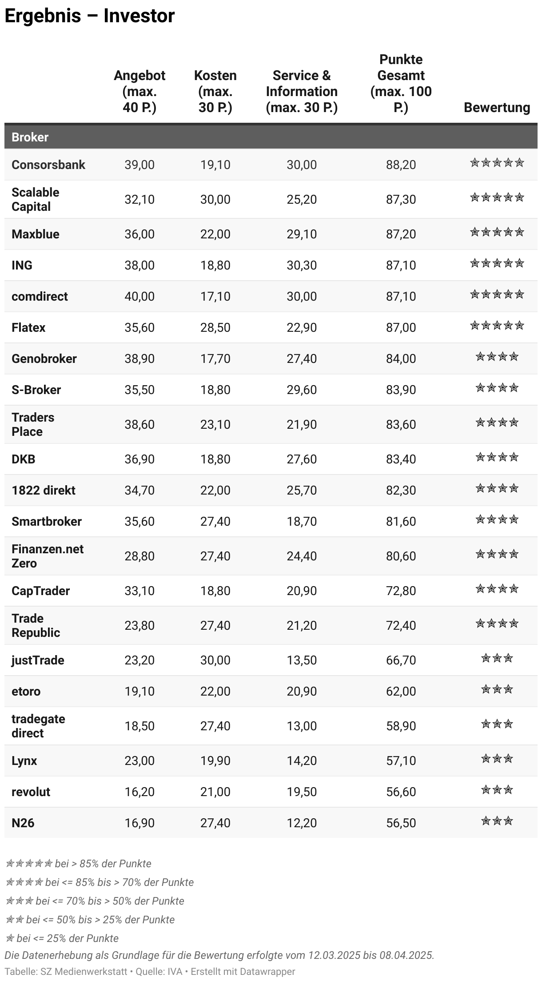Click the comdirect Angebot score 40,00
The height and width of the screenshot is (982, 542).
(x=139, y=296)
